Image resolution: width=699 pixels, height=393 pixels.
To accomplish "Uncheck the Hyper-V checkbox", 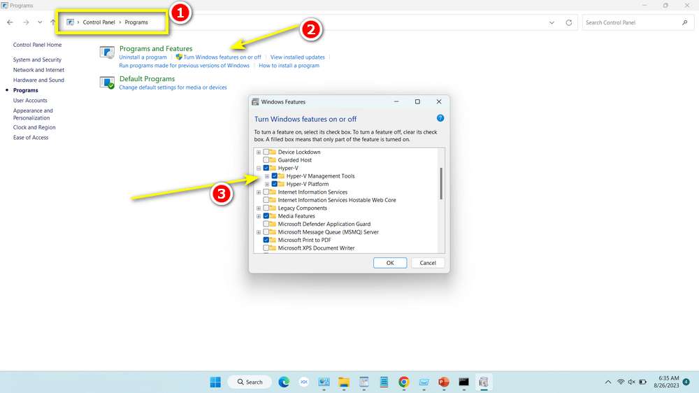I will pyautogui.click(x=266, y=168).
